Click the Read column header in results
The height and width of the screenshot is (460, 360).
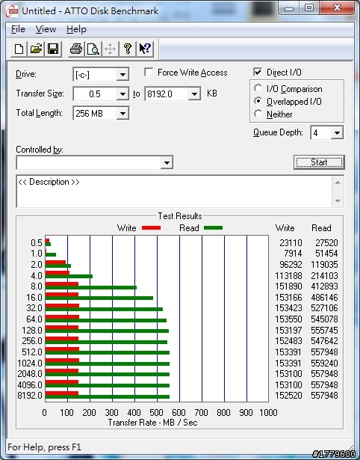tap(321, 228)
